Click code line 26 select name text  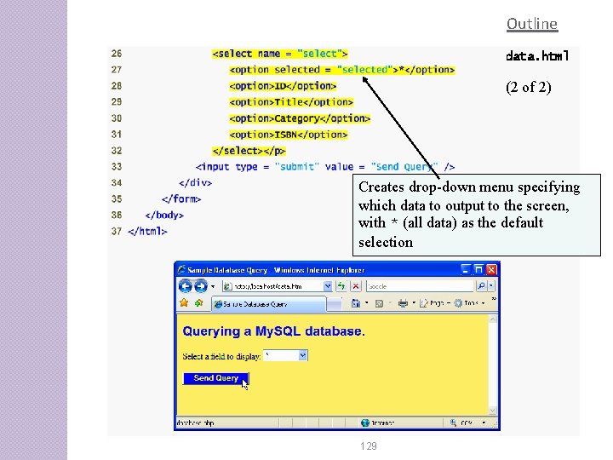(280, 54)
